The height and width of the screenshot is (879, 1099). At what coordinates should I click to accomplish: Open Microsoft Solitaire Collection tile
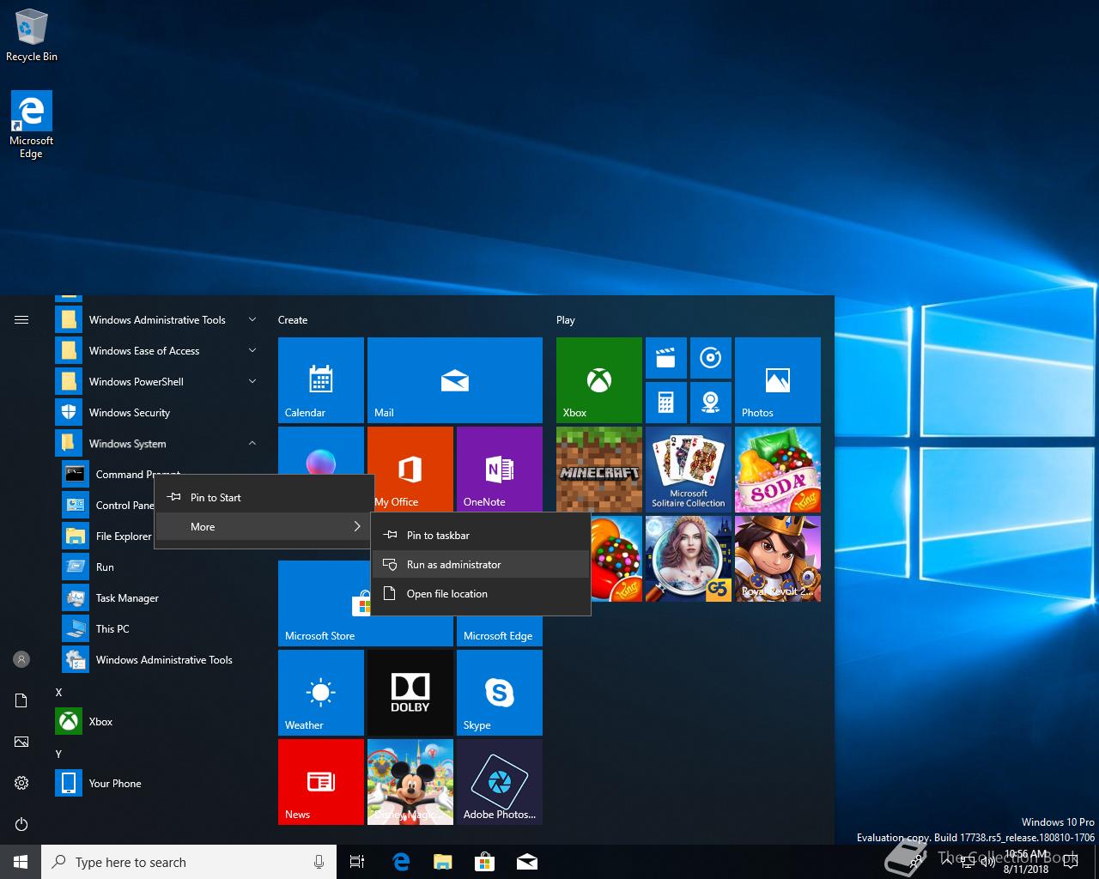click(689, 470)
